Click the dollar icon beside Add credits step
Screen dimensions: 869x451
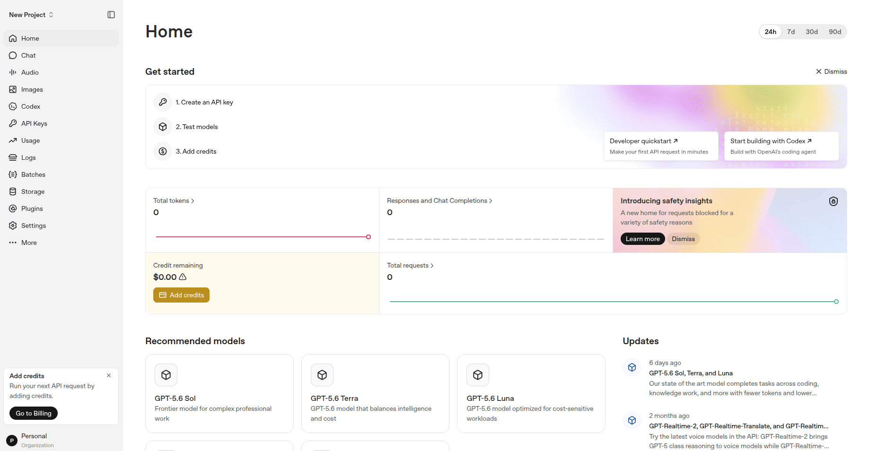coord(163,151)
